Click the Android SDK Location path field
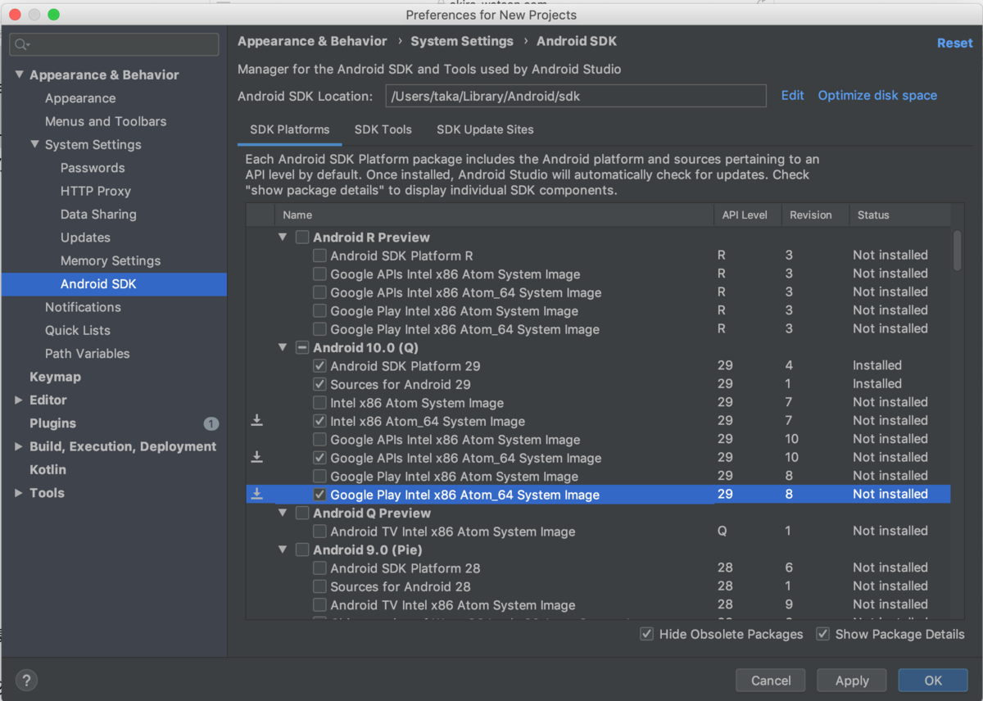983x701 pixels. (x=575, y=97)
